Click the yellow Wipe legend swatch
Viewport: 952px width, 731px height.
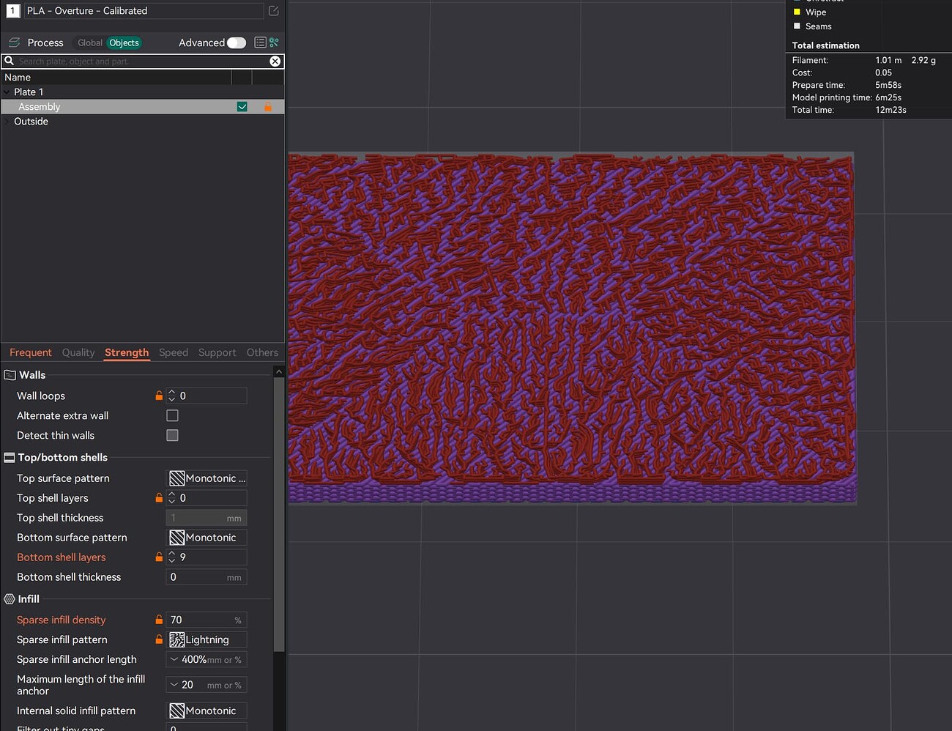(x=797, y=12)
